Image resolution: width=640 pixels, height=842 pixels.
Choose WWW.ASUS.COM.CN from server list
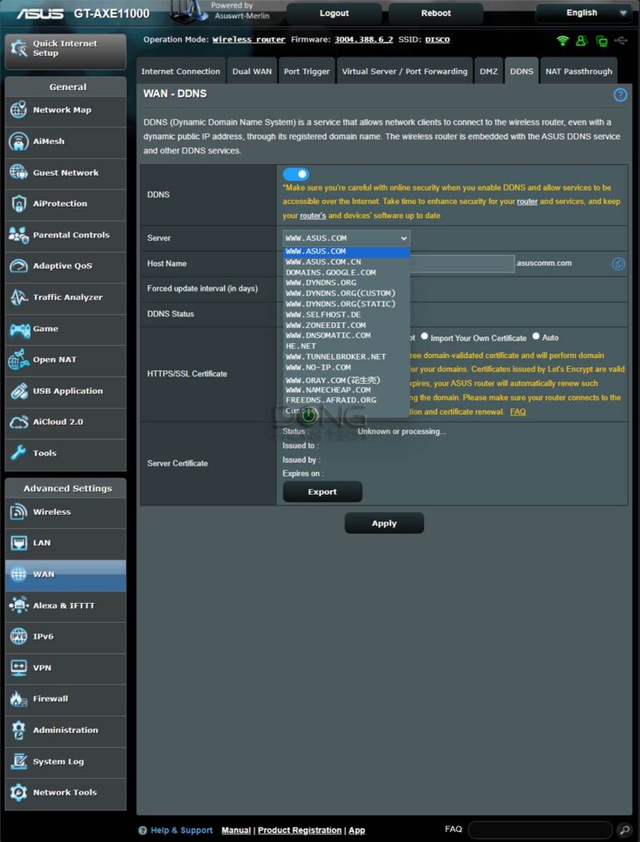[x=347, y=262]
